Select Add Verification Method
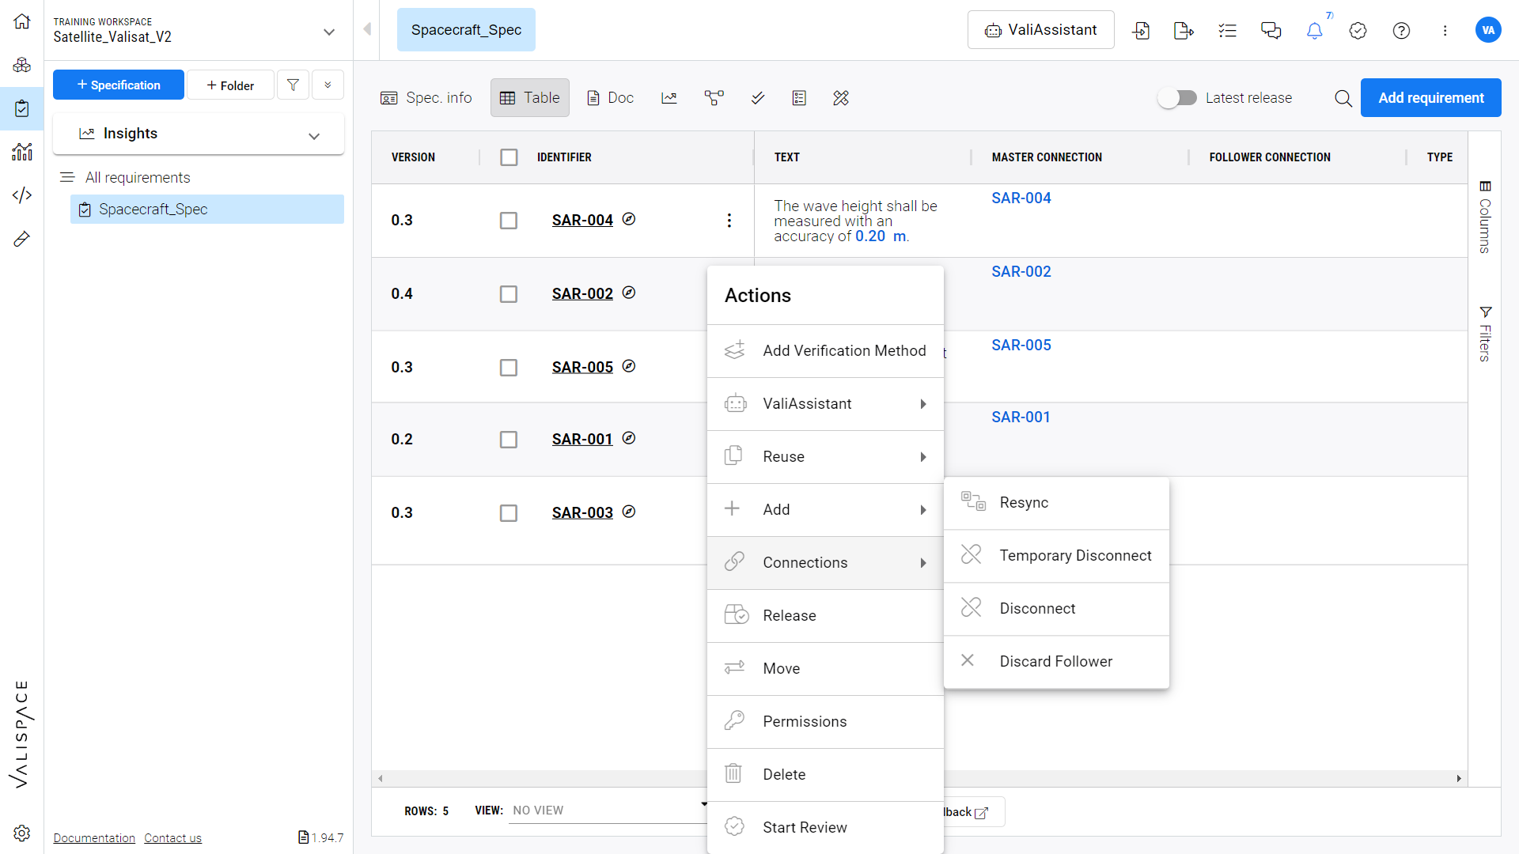The height and width of the screenshot is (854, 1519). point(825,351)
